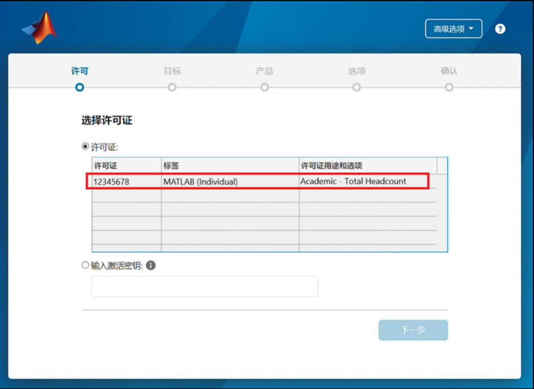
Task: Click inside the activation key text field
Action: [204, 286]
